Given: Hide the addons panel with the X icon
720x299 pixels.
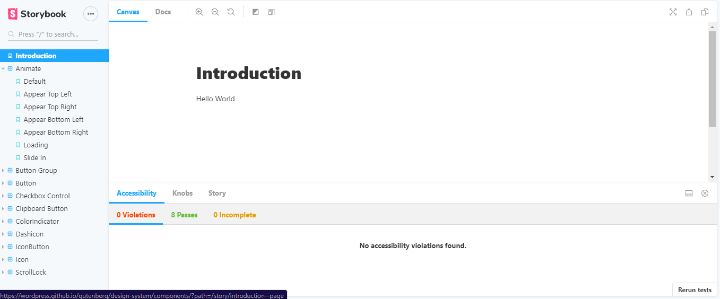Looking at the screenshot, I should 705,193.
